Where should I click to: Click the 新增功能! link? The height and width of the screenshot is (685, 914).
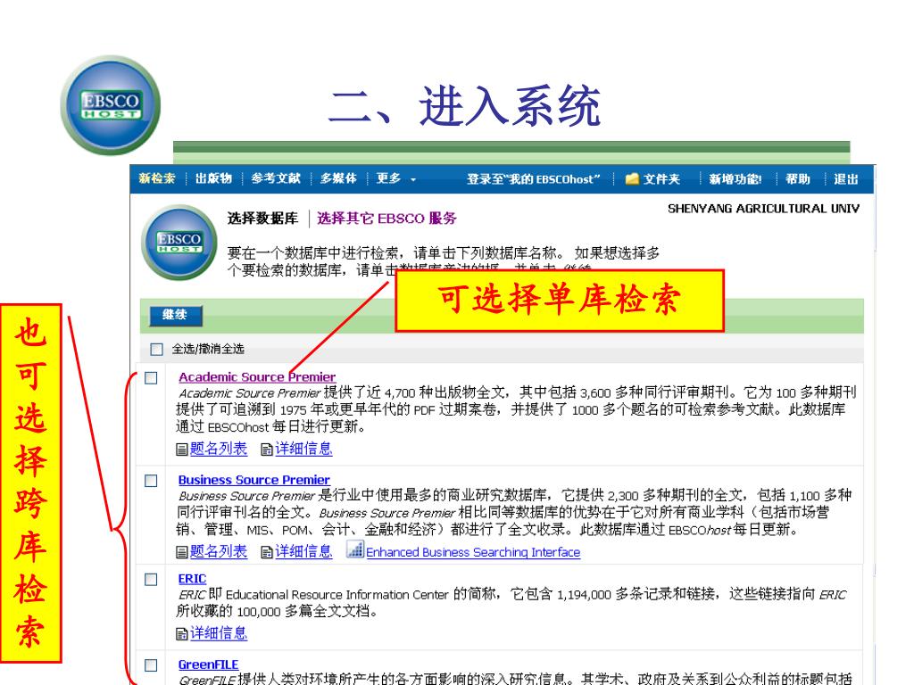735,179
